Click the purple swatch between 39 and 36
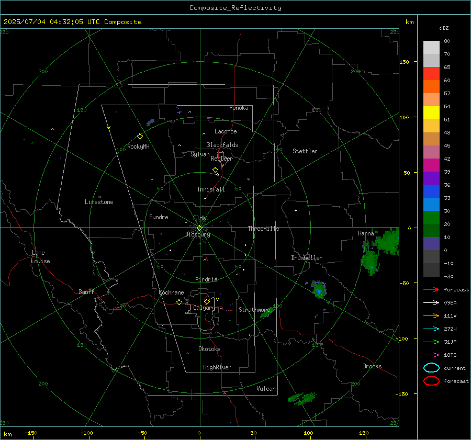Screen dimensions: 471x440 (x=431, y=178)
